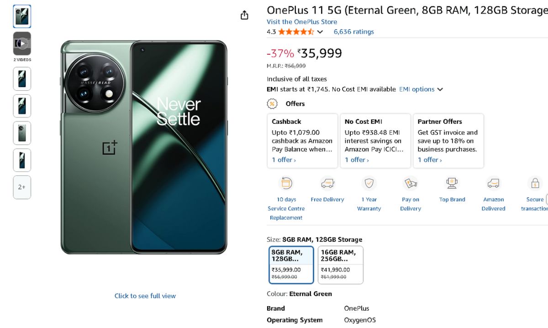The width and height of the screenshot is (548, 328).
Task: Select the 16GB RAM, 256GB storage option
Action: (x=341, y=265)
